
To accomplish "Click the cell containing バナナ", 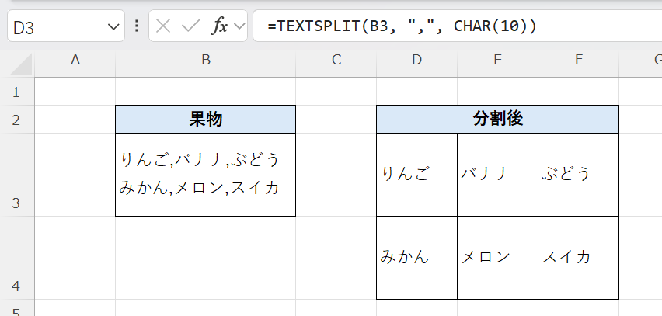I will pos(497,175).
